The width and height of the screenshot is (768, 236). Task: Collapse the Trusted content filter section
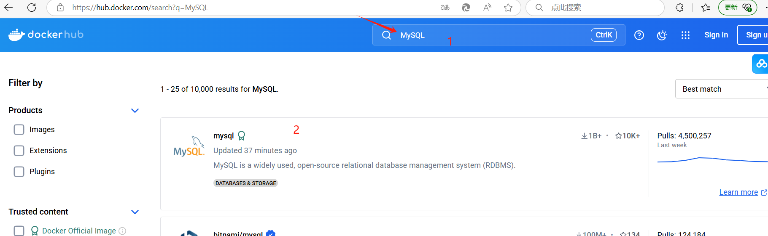pyautogui.click(x=135, y=212)
